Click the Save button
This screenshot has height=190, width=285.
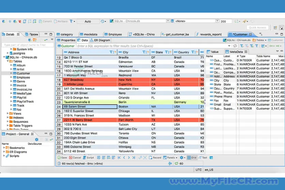[x=62, y=158]
